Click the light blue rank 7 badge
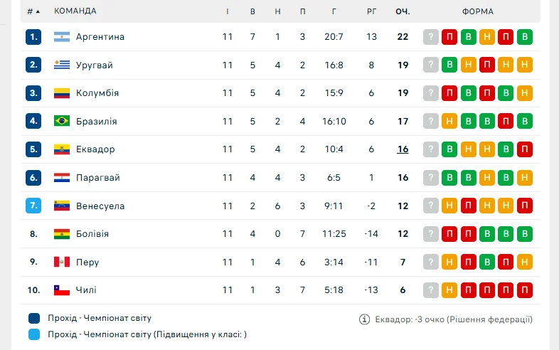Image resolution: width=559 pixels, height=350 pixels. (x=33, y=206)
